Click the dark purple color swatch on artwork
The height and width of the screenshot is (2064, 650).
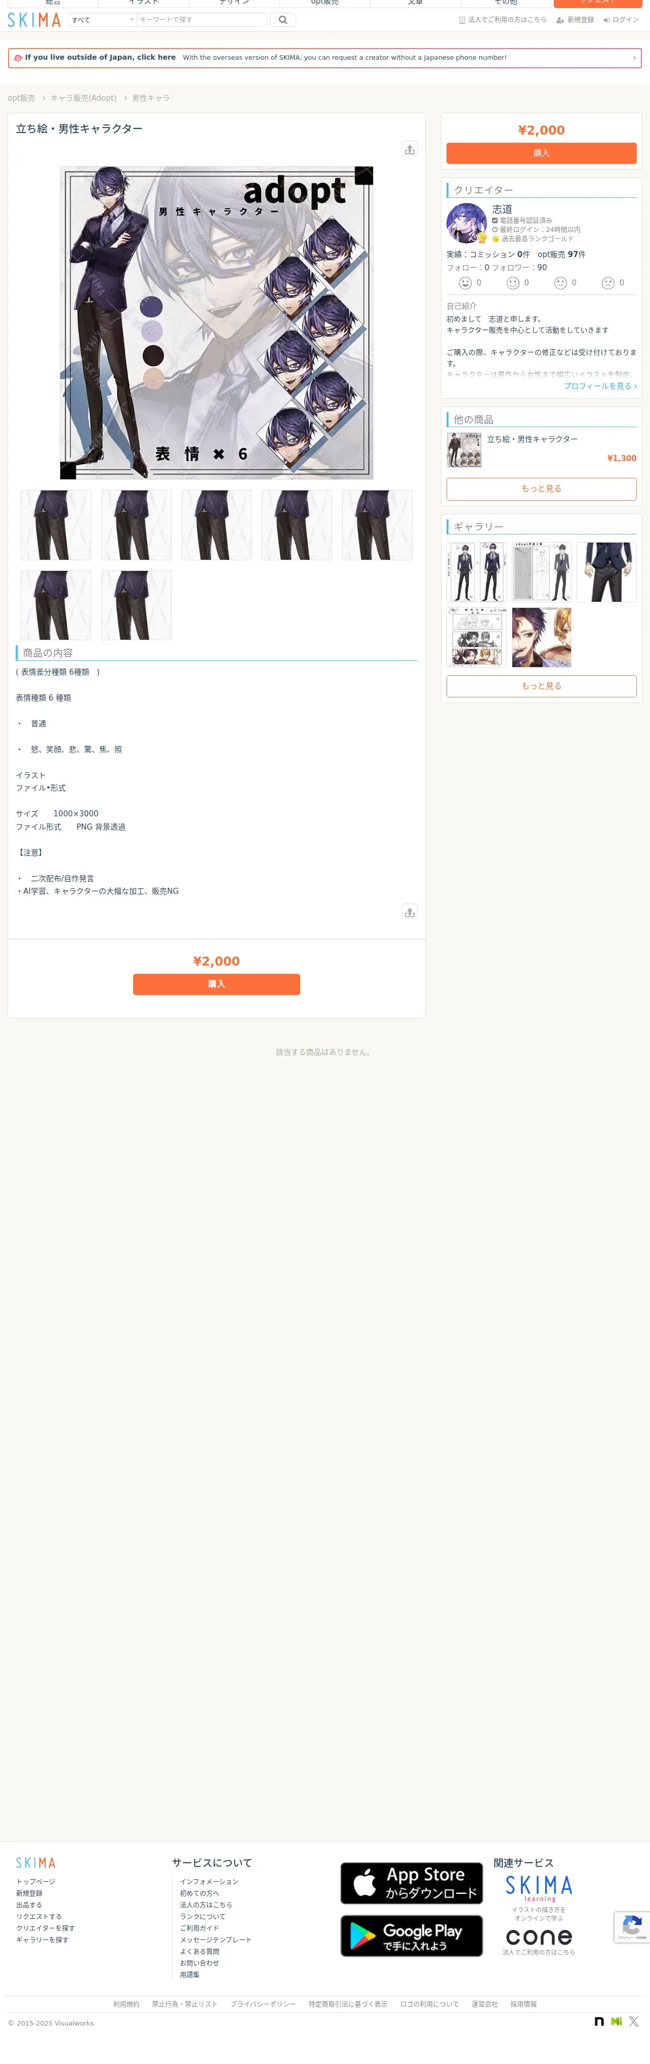pos(151,306)
